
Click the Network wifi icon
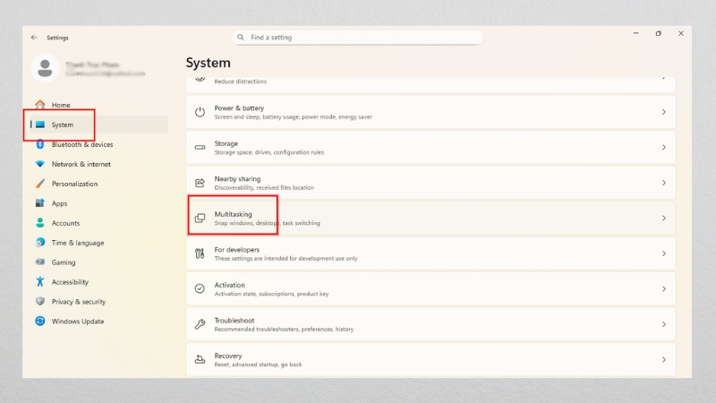40,164
